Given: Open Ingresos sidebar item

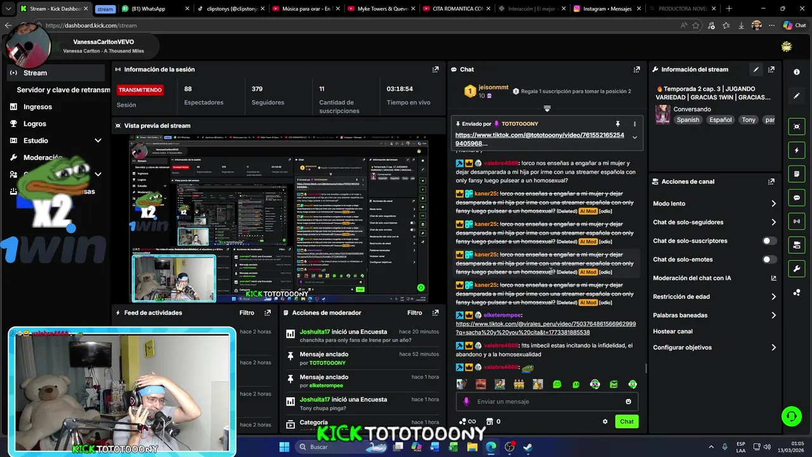Looking at the screenshot, I should pos(37,107).
